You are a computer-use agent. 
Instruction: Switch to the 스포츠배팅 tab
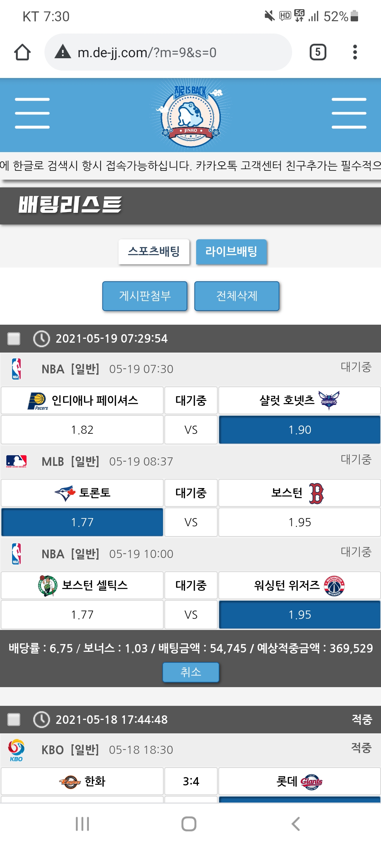click(154, 252)
